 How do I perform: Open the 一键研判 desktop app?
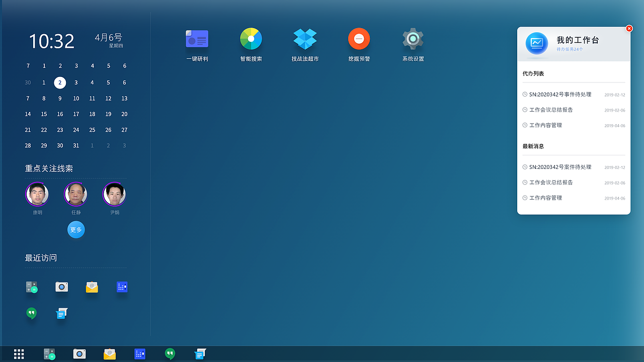pos(197,39)
